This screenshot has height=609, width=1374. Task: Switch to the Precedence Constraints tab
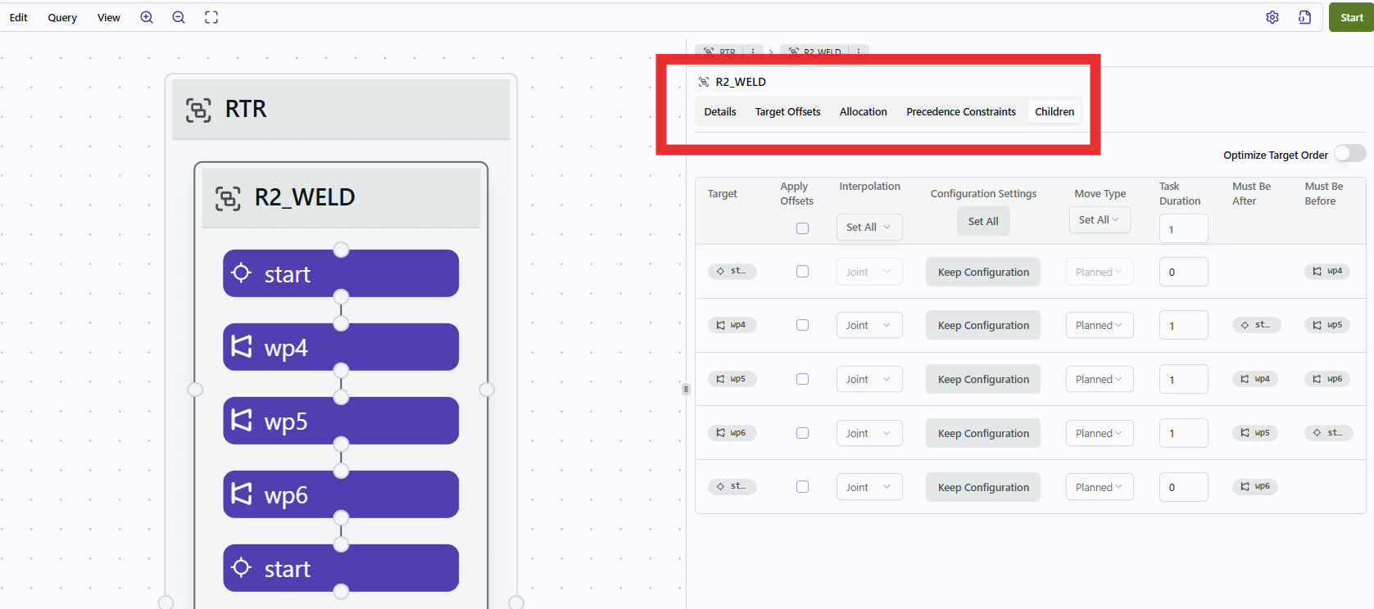pyautogui.click(x=960, y=111)
